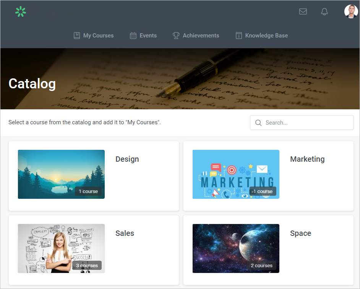Open the Marketing category title
This screenshot has width=360, height=289.
307,159
